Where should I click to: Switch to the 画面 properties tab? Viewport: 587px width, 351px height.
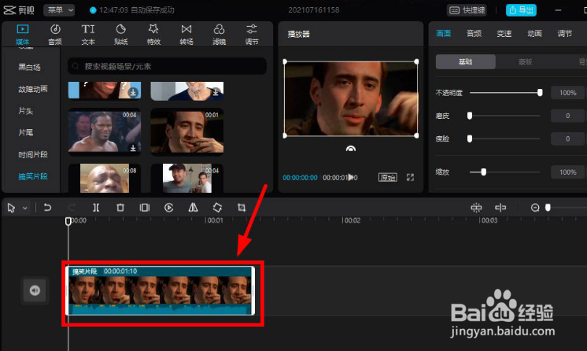pyautogui.click(x=443, y=33)
